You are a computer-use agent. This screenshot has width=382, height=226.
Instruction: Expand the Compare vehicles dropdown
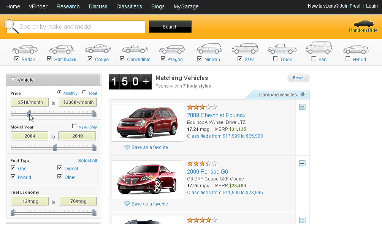303,95
